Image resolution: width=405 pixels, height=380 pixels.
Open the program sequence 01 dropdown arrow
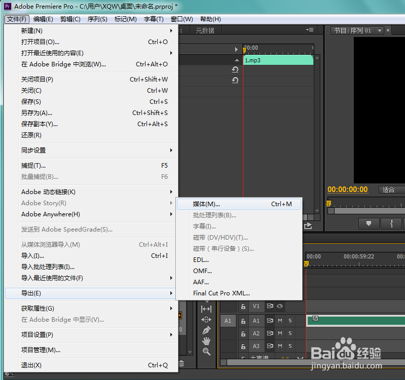click(380, 30)
